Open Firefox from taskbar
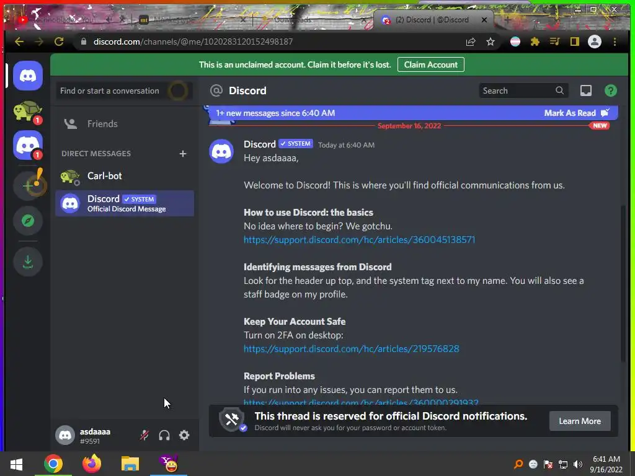 click(92, 464)
